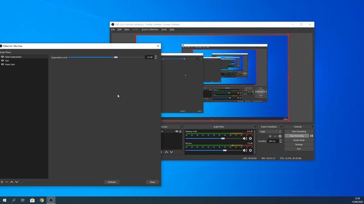Move the selected filter down in the list

coord(16,182)
